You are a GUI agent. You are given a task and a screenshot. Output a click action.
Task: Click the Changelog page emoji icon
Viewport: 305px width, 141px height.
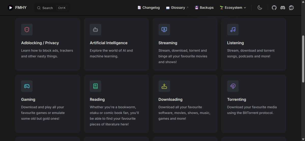tap(139, 8)
